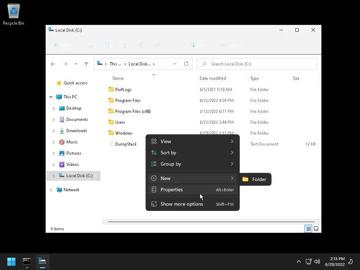Open Quick access in navigation pane
The width and height of the screenshot is (360, 270).
point(72,83)
